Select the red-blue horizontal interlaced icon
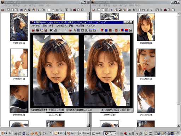This screenshot has height=136, width=181. pyautogui.click(x=106, y=30)
